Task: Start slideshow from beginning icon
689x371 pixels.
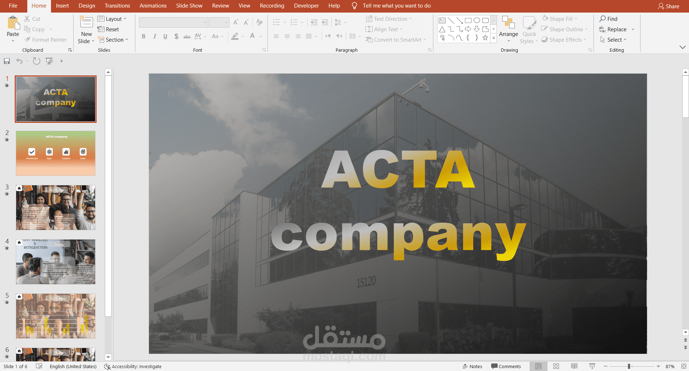Action: click(x=49, y=61)
